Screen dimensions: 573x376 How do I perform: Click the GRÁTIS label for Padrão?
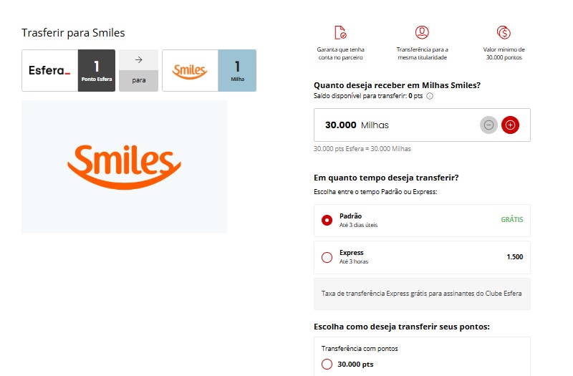click(511, 219)
